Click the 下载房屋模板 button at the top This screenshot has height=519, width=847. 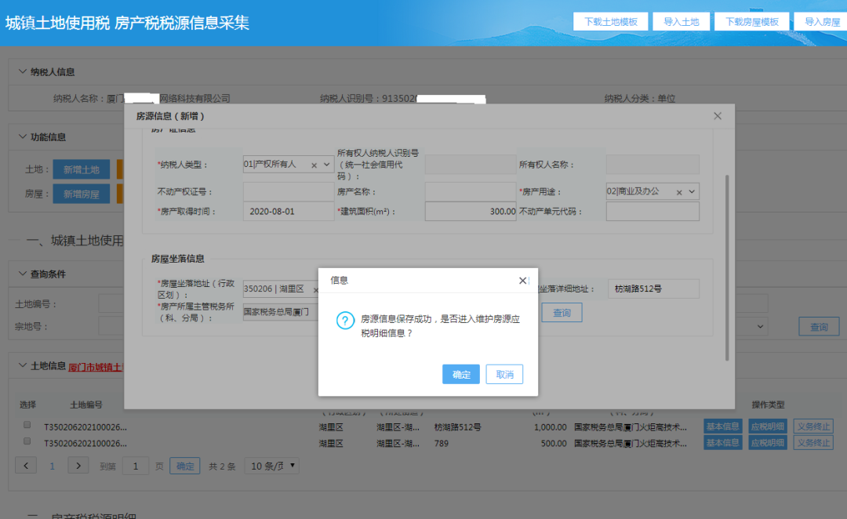[751, 21]
